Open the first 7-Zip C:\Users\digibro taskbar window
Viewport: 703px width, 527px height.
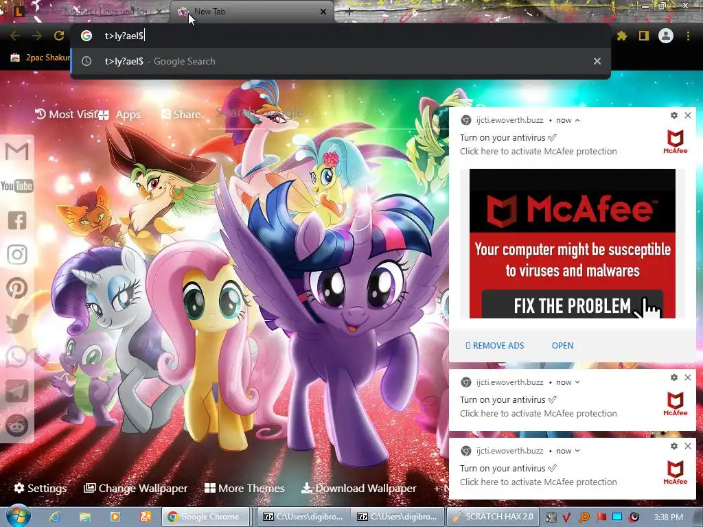303,517
